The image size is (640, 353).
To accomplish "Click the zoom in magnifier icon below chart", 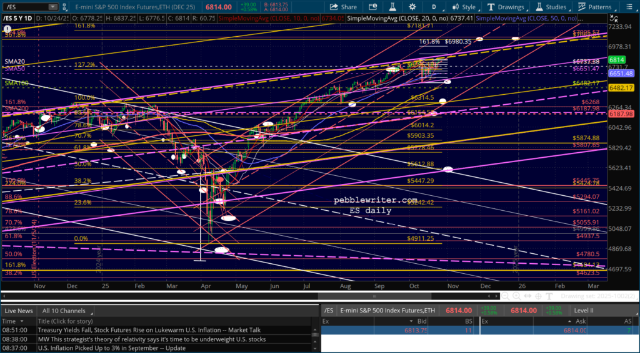I will [x=516, y=296].
